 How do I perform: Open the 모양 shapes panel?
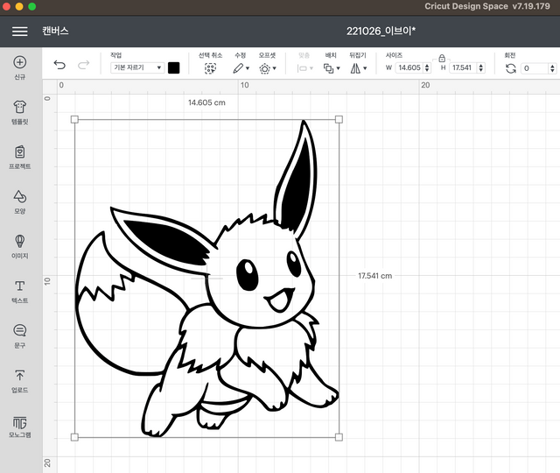coord(19,202)
